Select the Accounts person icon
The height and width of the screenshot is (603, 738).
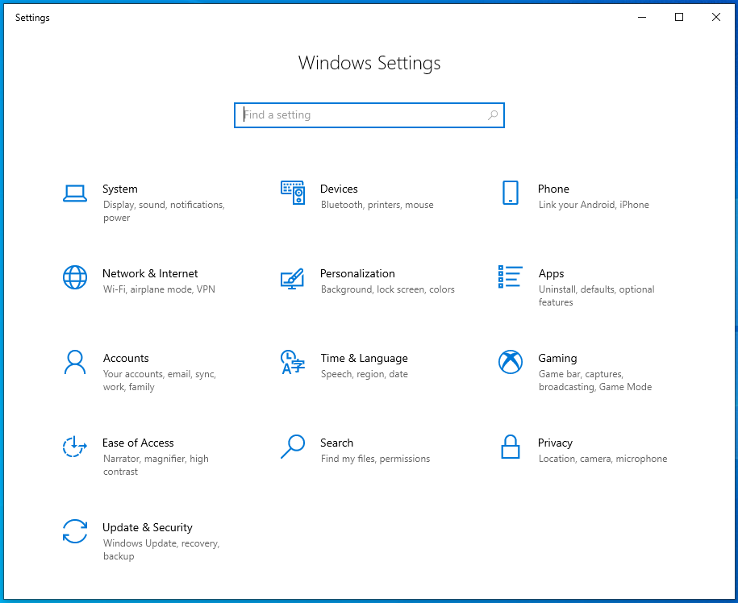coord(75,362)
